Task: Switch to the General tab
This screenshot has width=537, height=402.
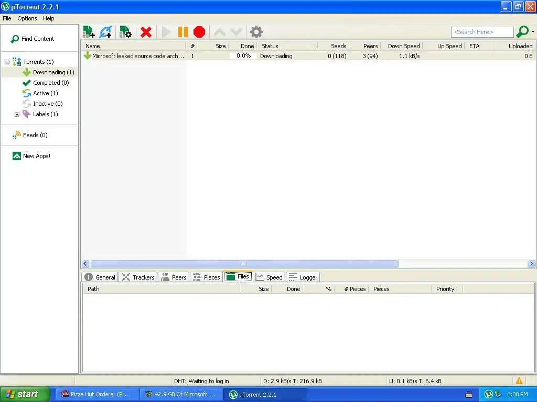Action: [100, 277]
